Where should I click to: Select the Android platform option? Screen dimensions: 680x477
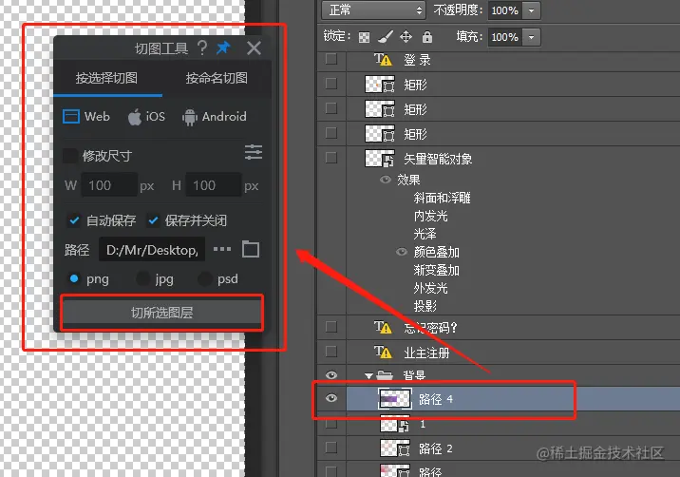pyautogui.click(x=215, y=117)
